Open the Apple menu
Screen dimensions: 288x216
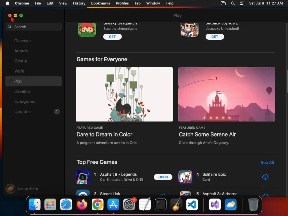7,3
